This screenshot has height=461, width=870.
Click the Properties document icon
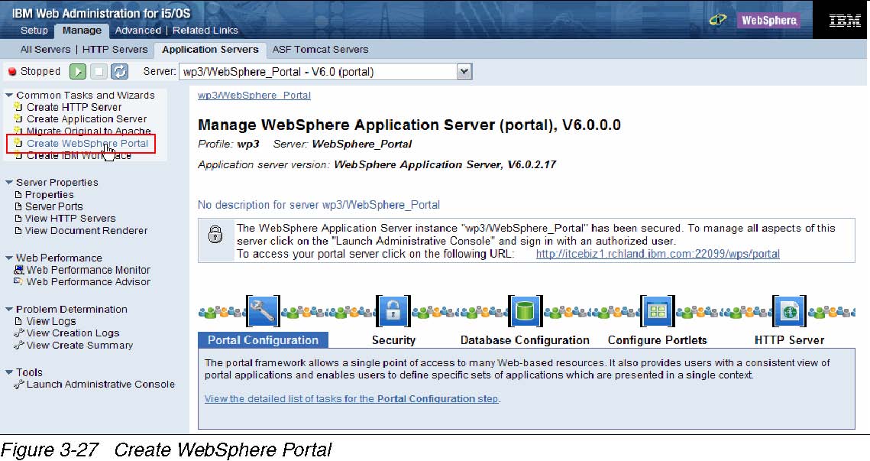tap(18, 195)
